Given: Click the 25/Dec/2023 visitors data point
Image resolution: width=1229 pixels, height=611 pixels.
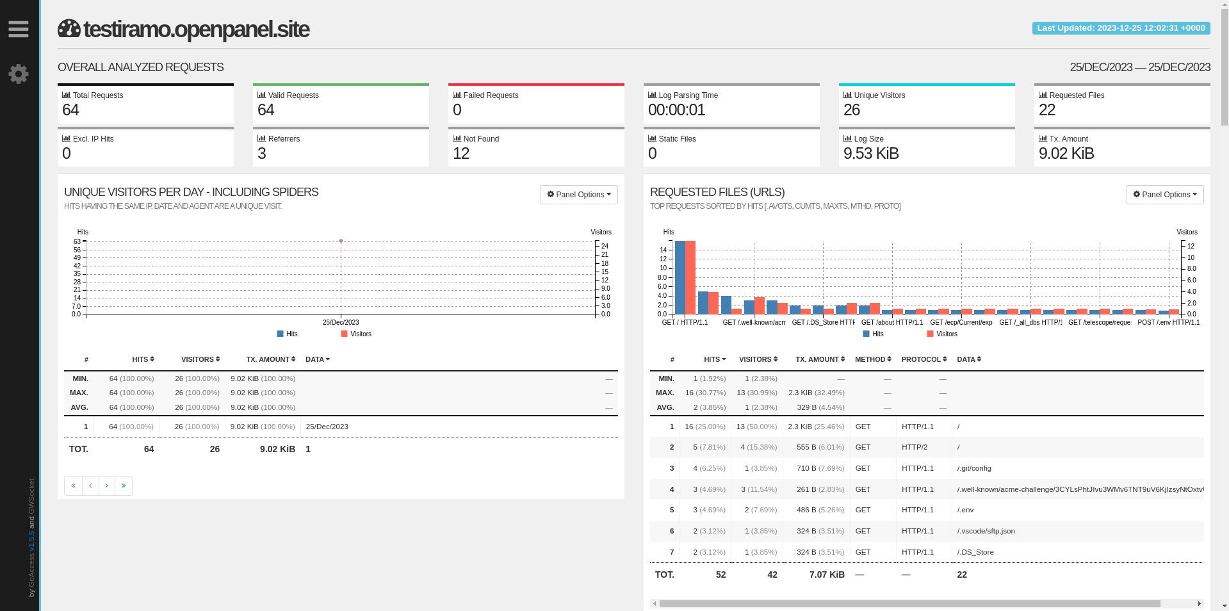Looking at the screenshot, I should [341, 241].
